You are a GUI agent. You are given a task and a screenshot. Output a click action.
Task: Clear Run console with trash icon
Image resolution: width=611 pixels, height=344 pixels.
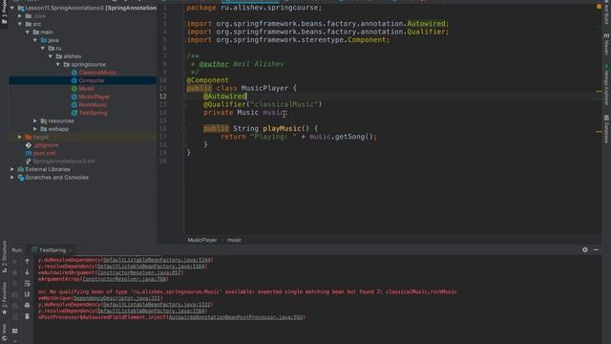[x=27, y=316]
